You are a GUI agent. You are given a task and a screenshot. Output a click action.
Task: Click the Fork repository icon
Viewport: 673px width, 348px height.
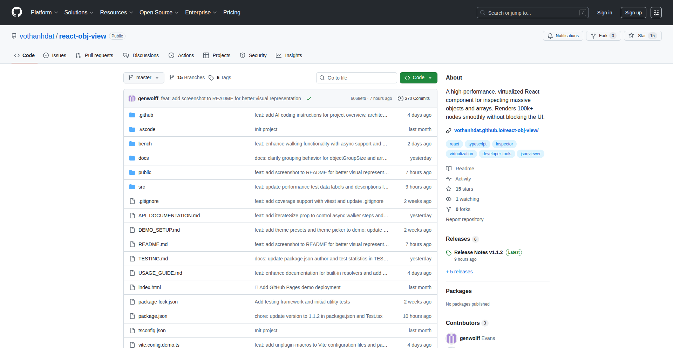pyautogui.click(x=593, y=36)
